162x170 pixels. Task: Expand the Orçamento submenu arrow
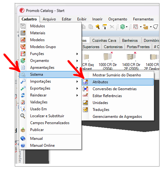pos(77,61)
